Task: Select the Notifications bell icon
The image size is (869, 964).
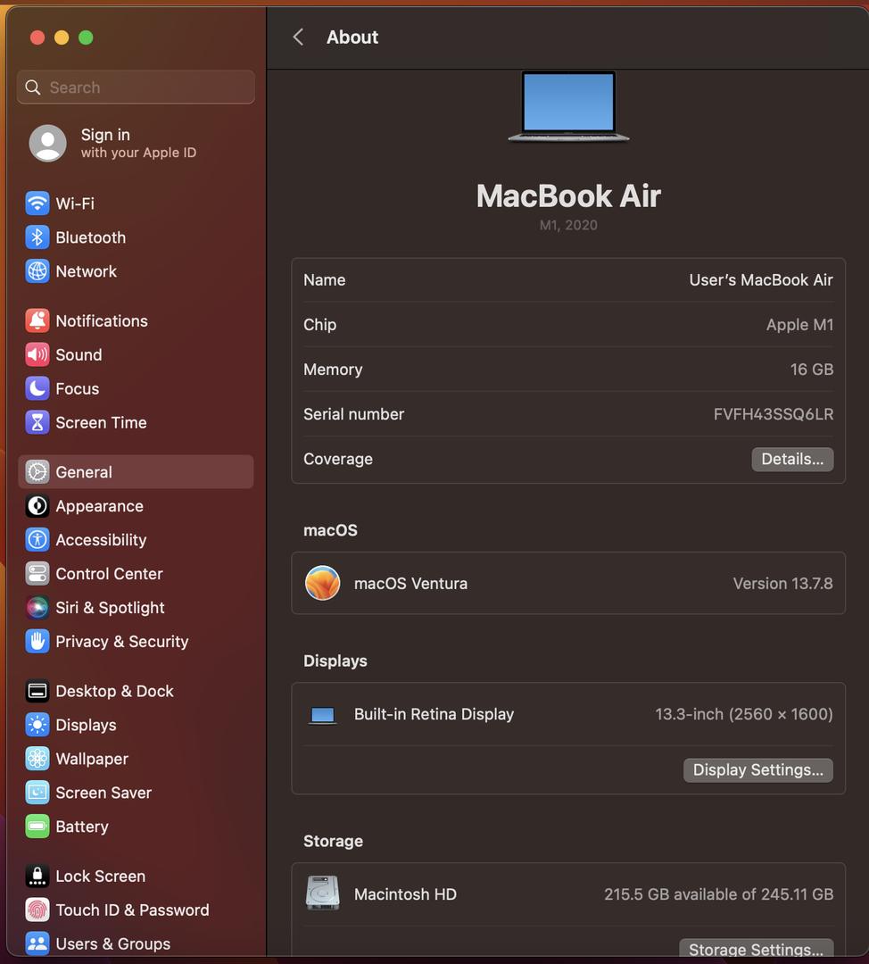Action: tap(37, 320)
